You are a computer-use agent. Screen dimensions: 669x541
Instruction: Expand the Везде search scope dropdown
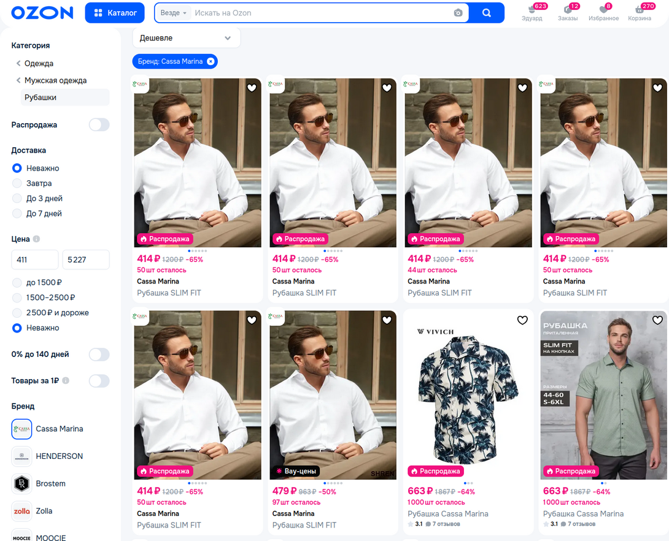click(x=173, y=13)
